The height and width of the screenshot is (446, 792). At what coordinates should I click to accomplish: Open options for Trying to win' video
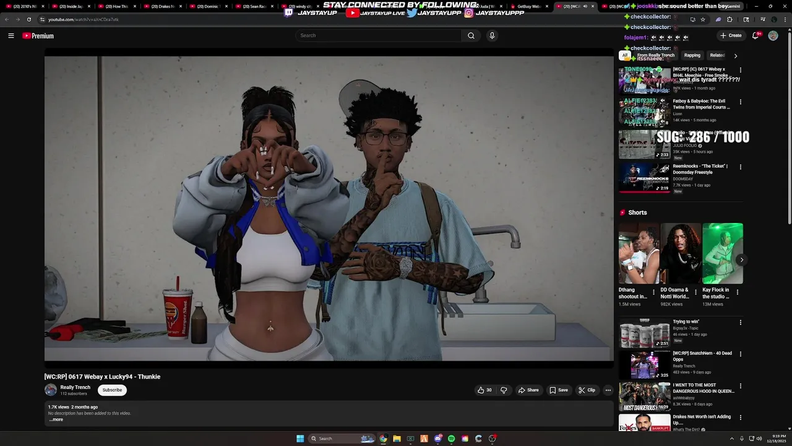740,322
